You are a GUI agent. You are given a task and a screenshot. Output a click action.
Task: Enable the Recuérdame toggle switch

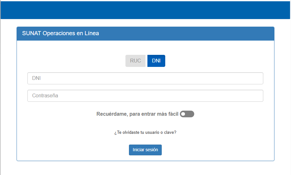(187, 114)
